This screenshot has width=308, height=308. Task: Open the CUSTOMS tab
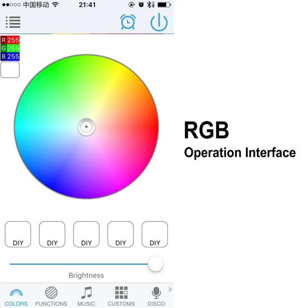click(121, 297)
